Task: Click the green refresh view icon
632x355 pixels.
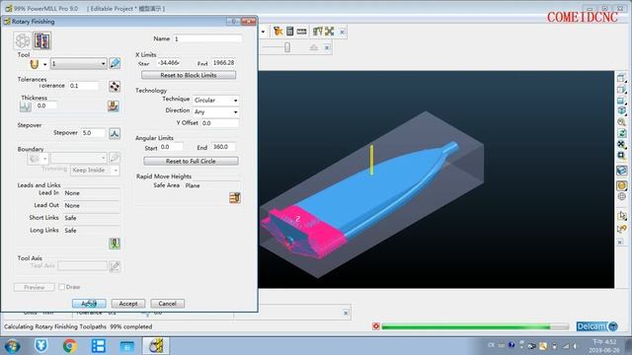Action: (x=621, y=133)
